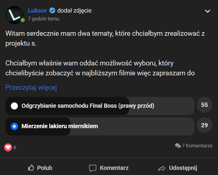Click the Polub button label
This screenshot has width=218, height=175.
point(45,168)
